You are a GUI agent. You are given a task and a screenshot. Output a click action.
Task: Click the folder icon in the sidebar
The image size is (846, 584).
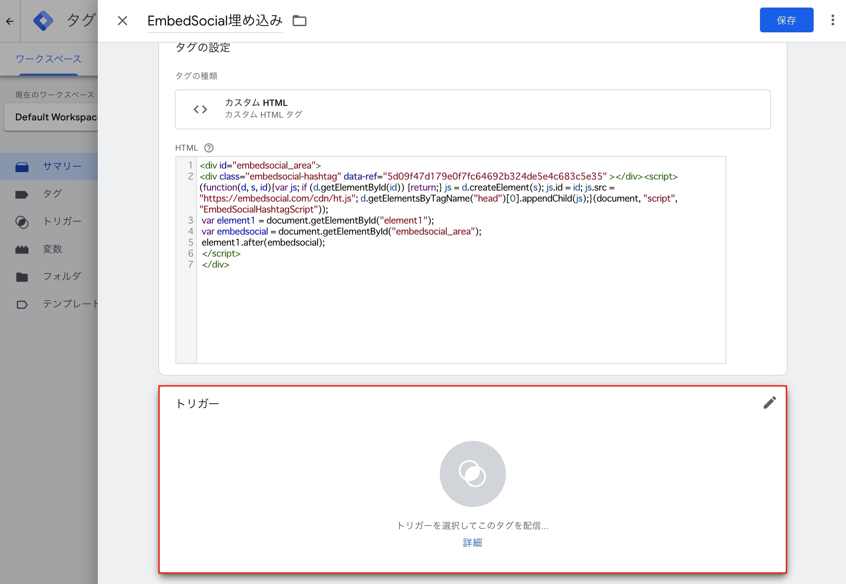coord(22,277)
